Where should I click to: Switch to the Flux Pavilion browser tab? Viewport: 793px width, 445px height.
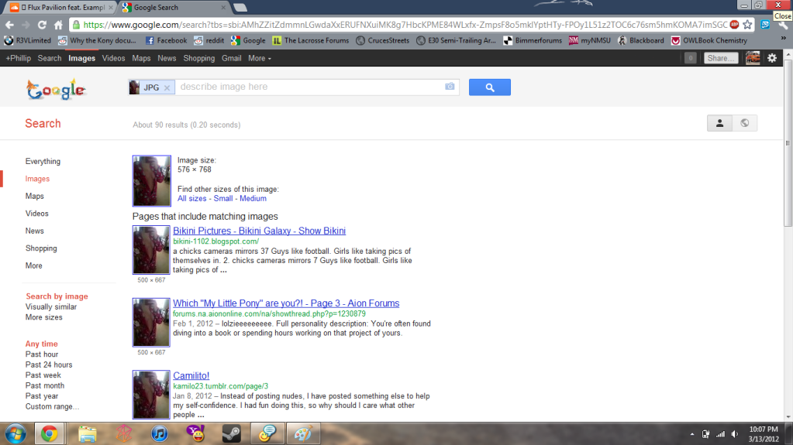click(x=60, y=8)
